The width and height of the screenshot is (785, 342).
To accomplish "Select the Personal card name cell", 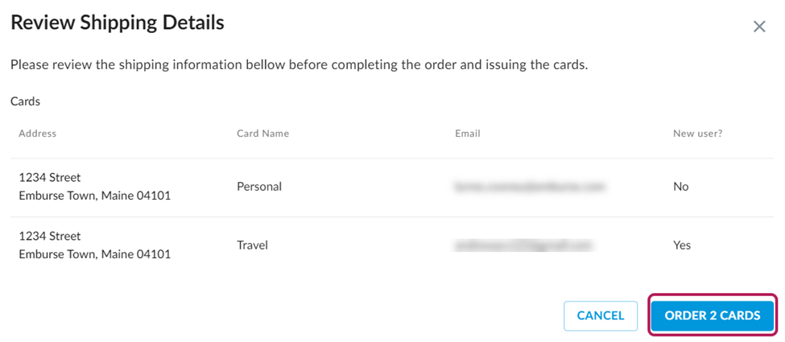I will pyautogui.click(x=259, y=187).
